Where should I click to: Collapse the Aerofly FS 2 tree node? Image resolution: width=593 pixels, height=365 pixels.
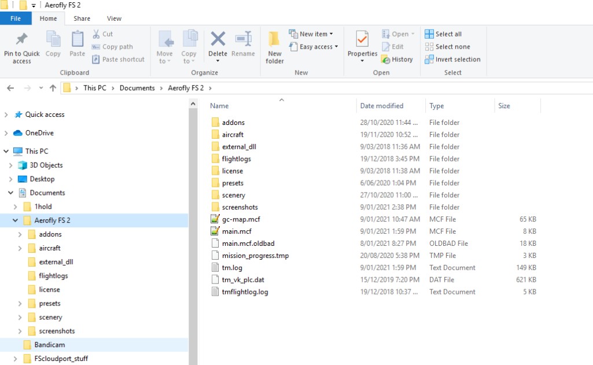[x=15, y=220]
